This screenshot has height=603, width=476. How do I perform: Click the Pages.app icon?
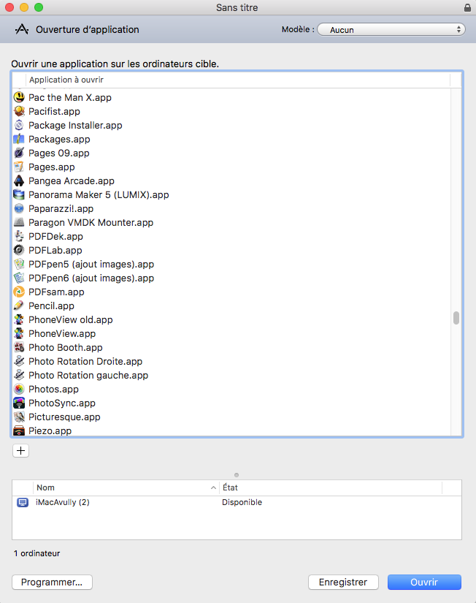(x=19, y=167)
